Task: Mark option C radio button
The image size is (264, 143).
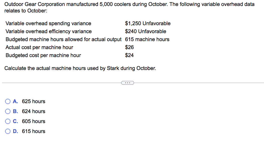Action: click(x=8, y=121)
